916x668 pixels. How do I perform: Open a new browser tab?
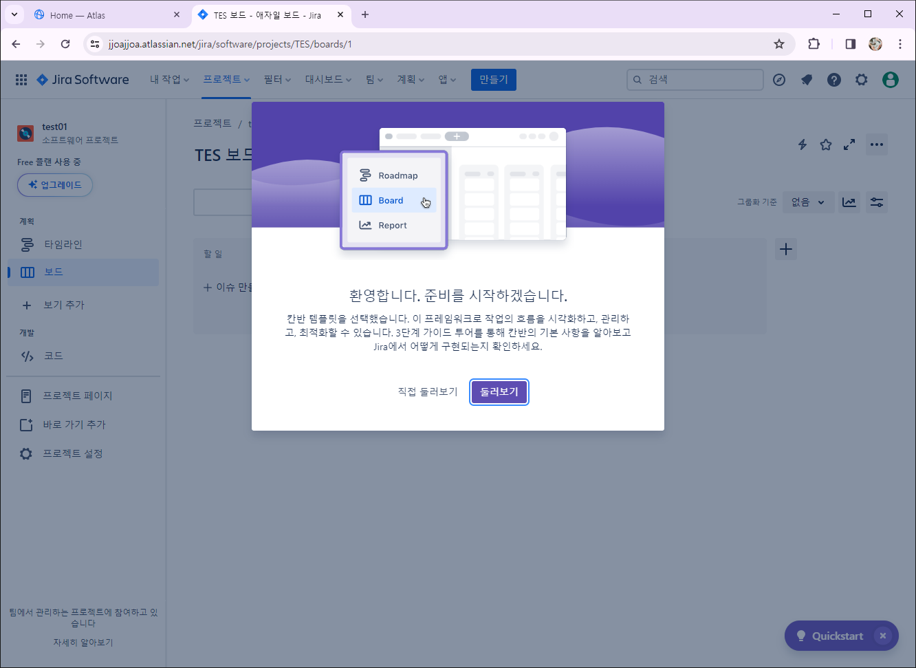pos(365,14)
